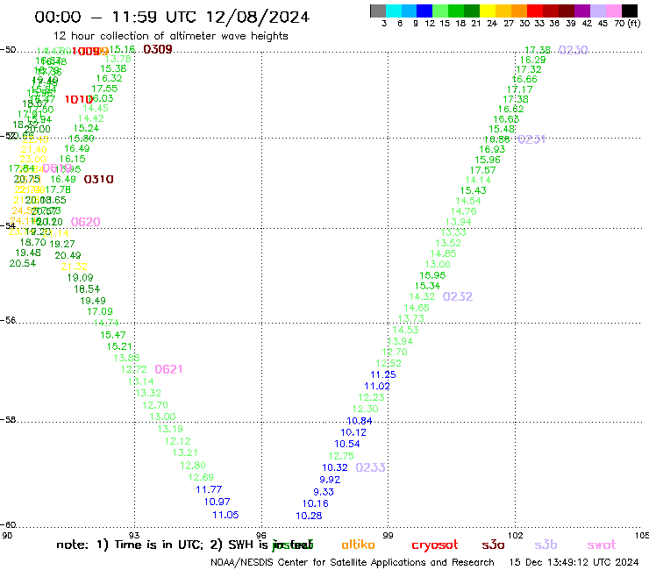Click the 's3a' satellite legend label
The height and width of the screenshot is (570, 649).
493,545
